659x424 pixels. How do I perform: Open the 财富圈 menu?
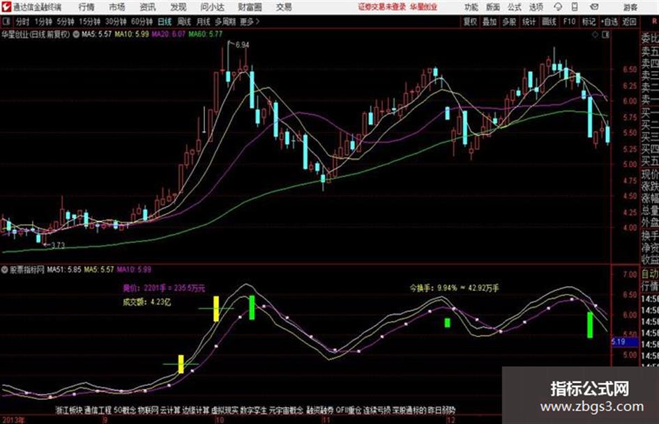(250, 7)
